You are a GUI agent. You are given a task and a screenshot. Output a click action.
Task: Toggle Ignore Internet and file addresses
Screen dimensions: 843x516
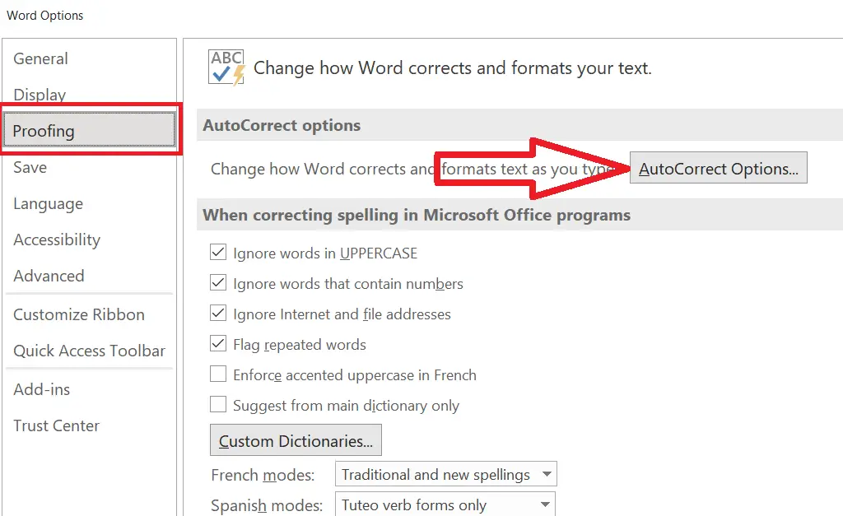217,313
